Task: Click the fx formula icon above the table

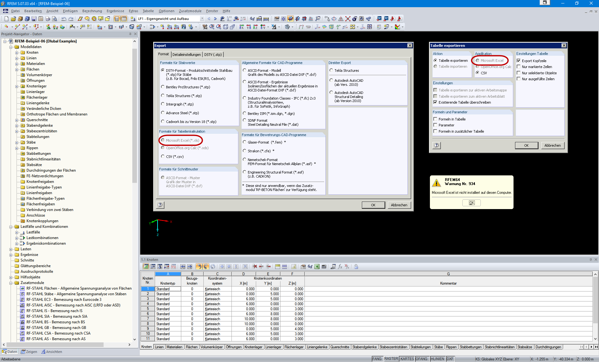Action: coord(340,267)
